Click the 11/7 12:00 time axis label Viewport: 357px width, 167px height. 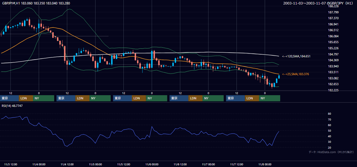click(x=237, y=164)
